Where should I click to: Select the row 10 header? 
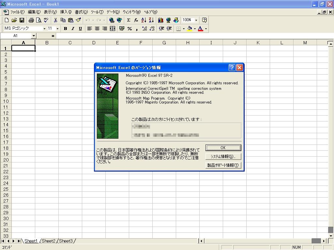pos(6,101)
